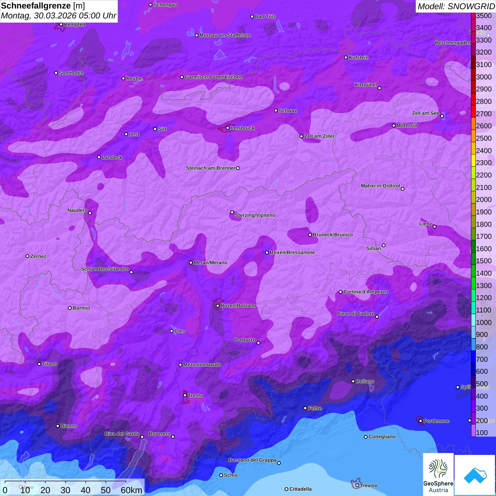This screenshot has height=496, width=496.
Task: Select the red 2700 legend color swatch
Action: [x=473, y=111]
